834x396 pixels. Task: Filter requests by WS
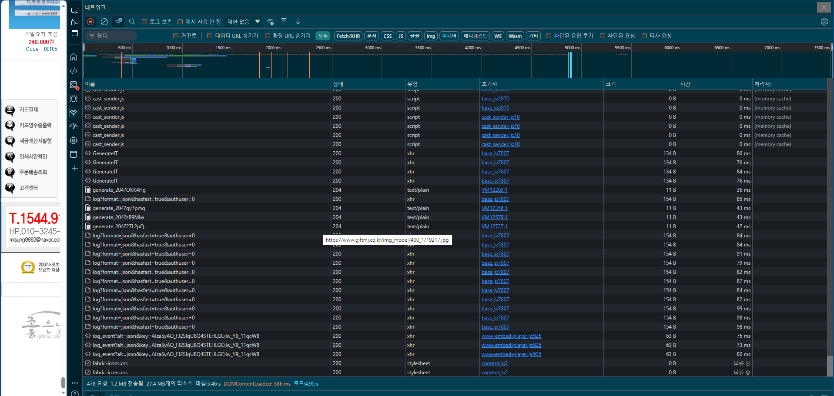click(498, 36)
